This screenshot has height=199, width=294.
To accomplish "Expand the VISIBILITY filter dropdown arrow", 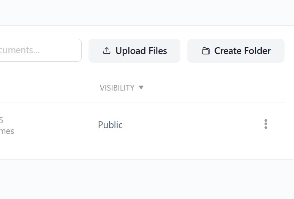I will pyautogui.click(x=141, y=88).
